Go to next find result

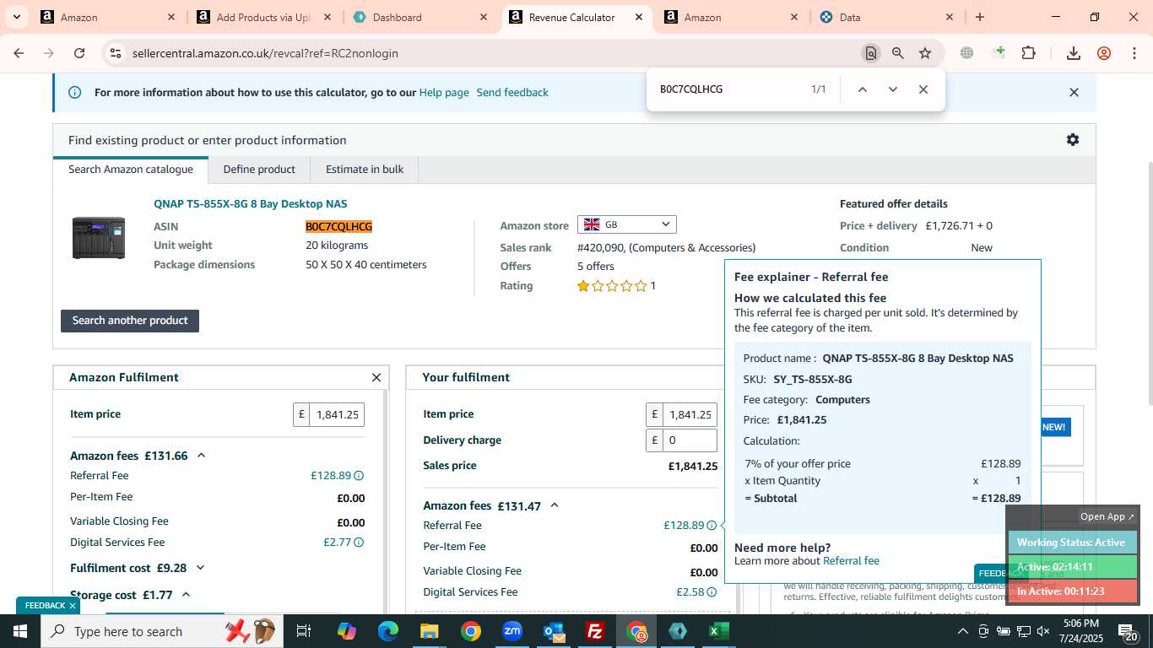[893, 89]
